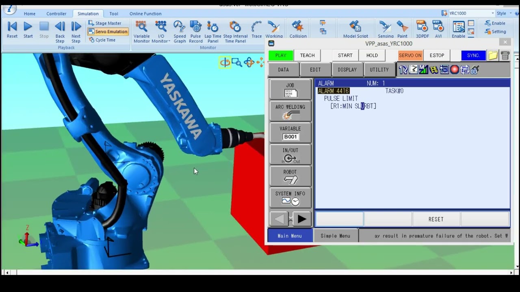The width and height of the screenshot is (520, 292).
Task: Open the Tool ribbon tab
Action: 114,13
